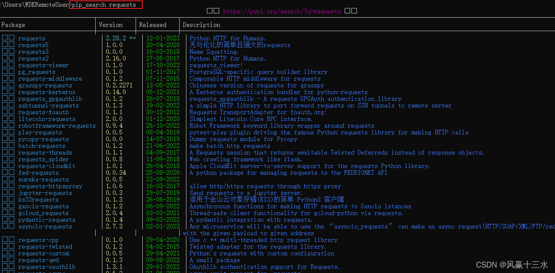Select the litecoin-requests package name
This screenshot has height=273, width=555.
point(47,119)
